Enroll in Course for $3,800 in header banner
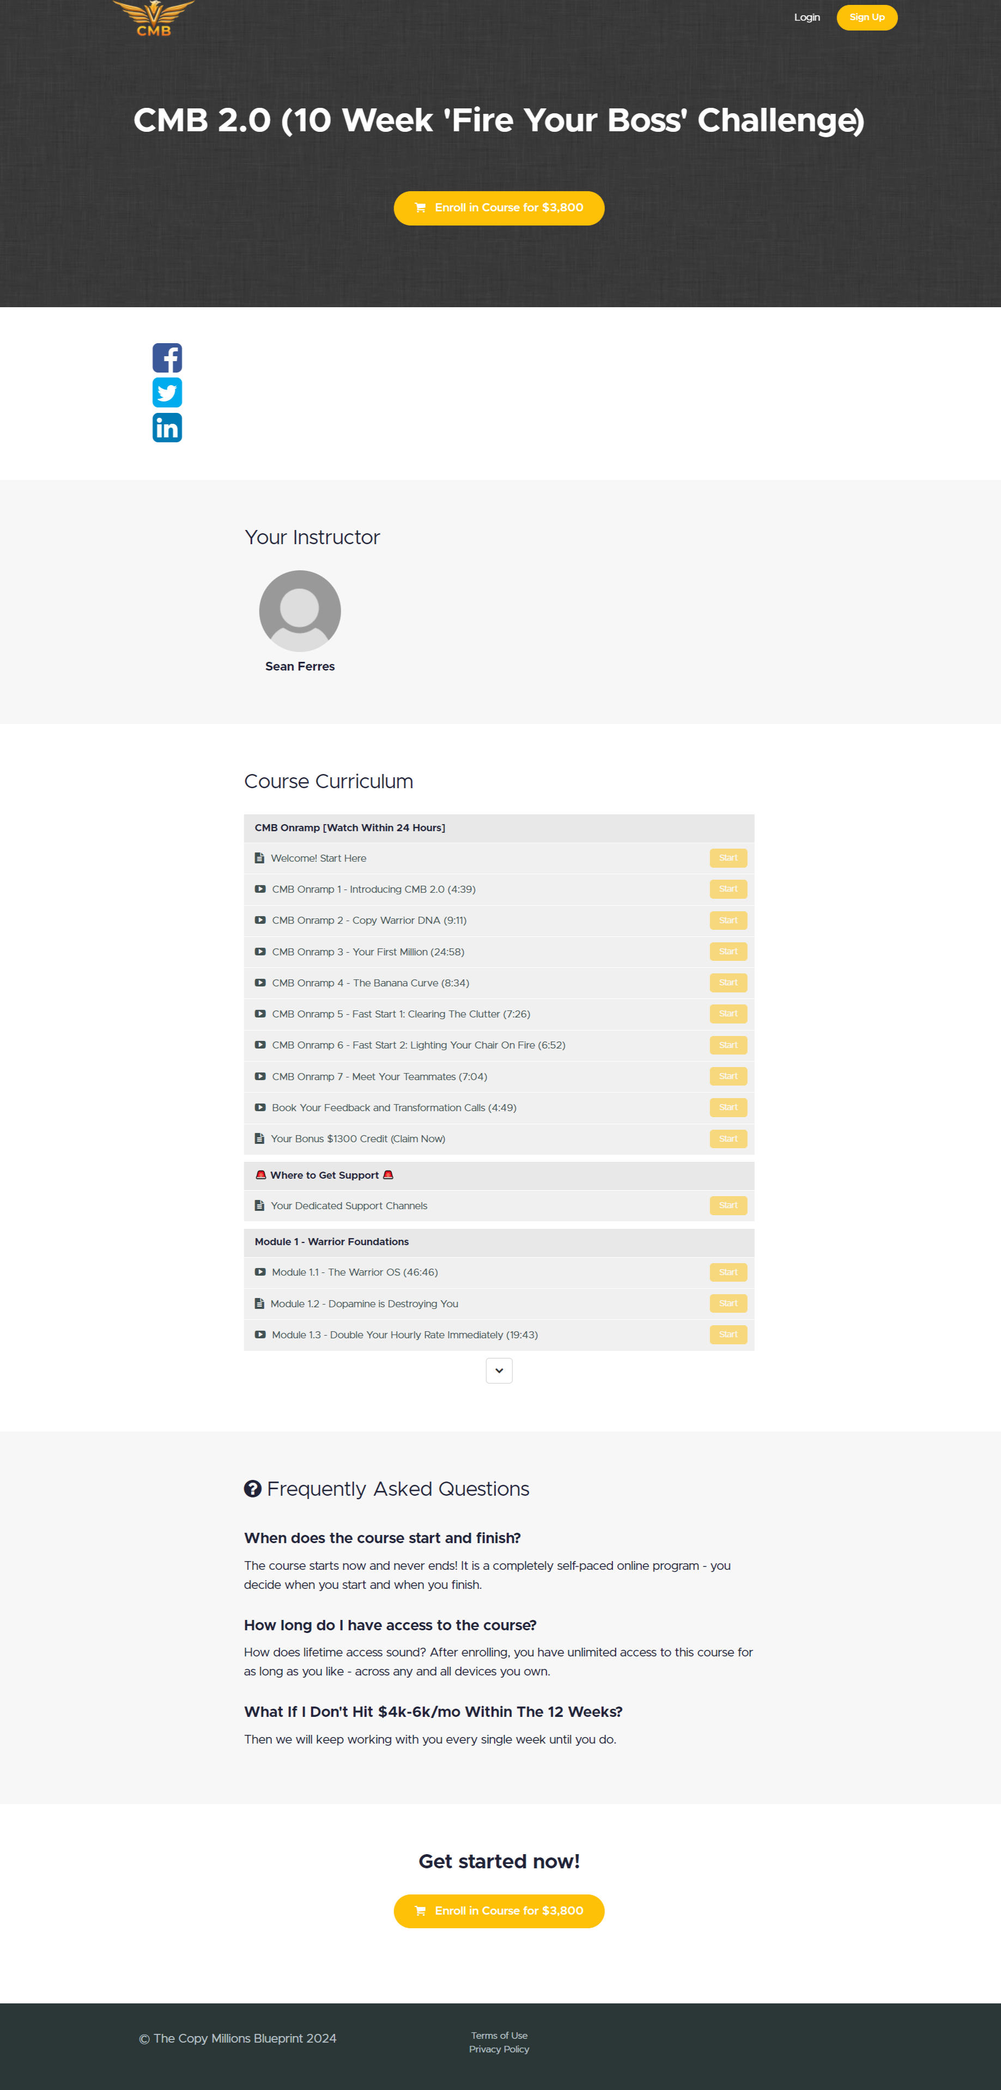 [499, 209]
